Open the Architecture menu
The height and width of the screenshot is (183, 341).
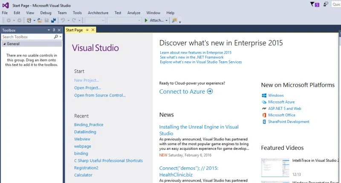pos(98,13)
